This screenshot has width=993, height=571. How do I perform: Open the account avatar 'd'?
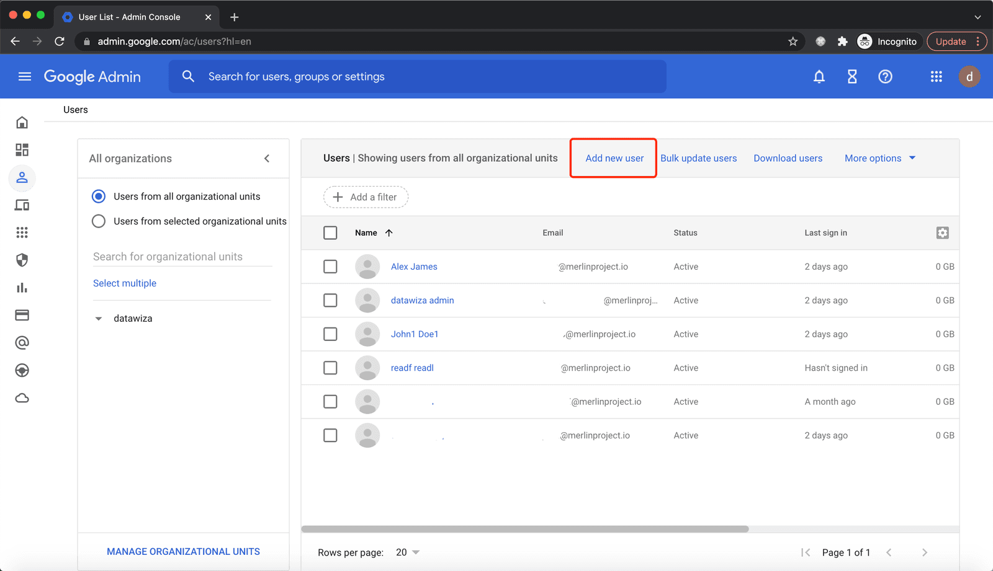coord(969,77)
